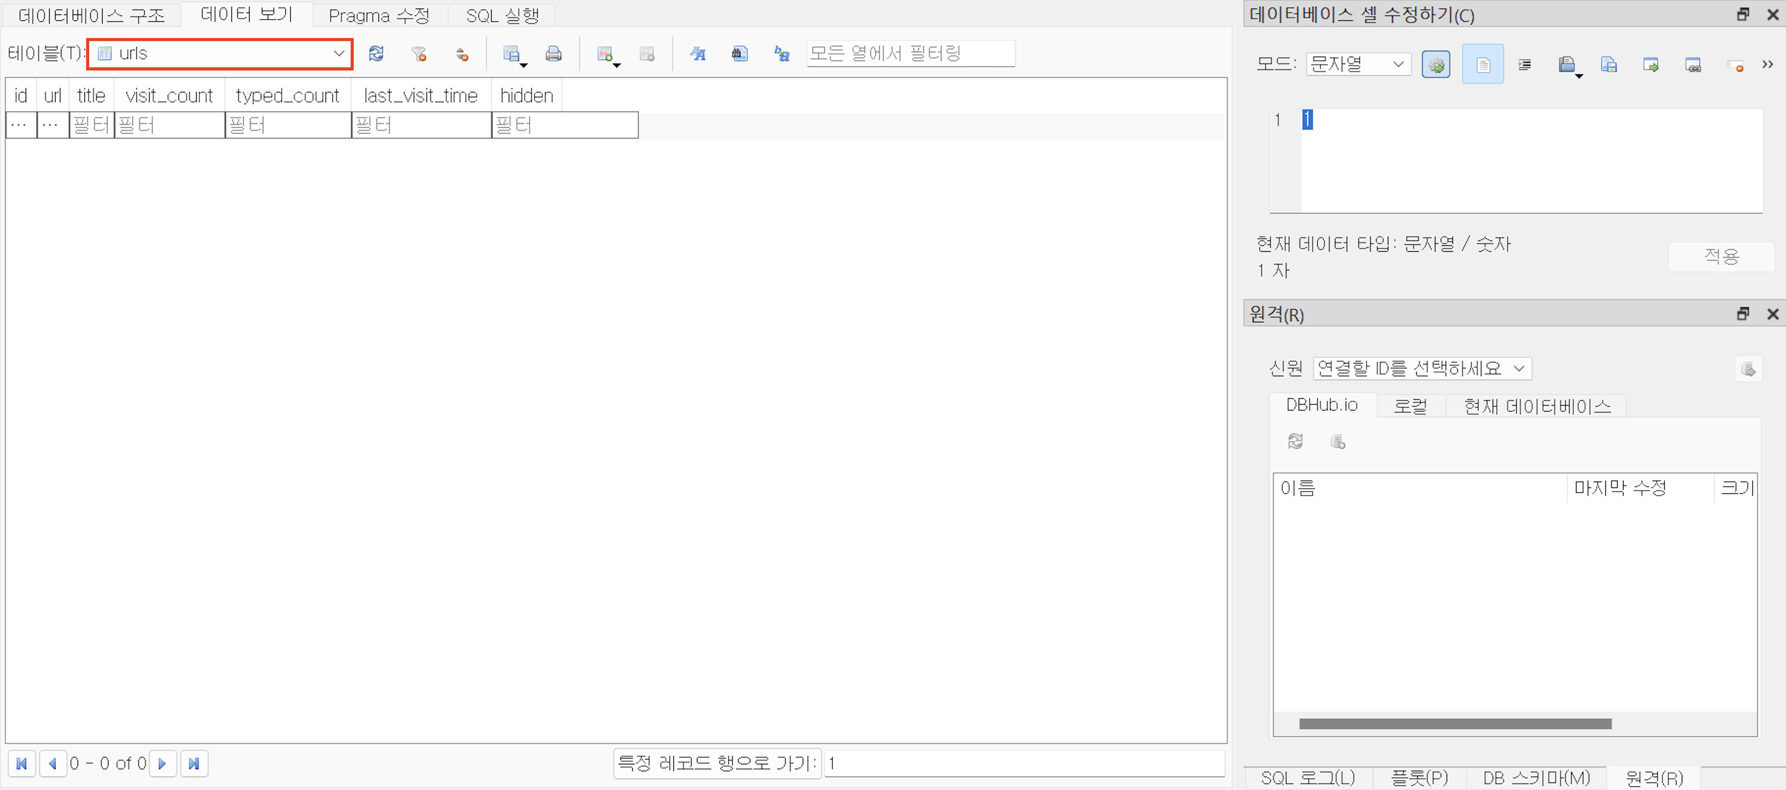1786x790 pixels.
Task: Click the 적용 apply button
Action: tap(1721, 257)
